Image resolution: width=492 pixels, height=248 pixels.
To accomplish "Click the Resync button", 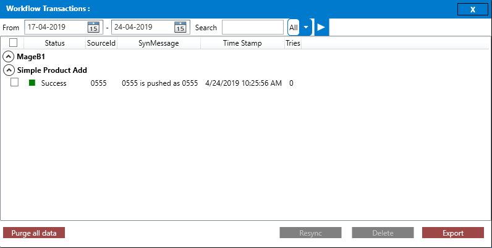I will 310,233.
